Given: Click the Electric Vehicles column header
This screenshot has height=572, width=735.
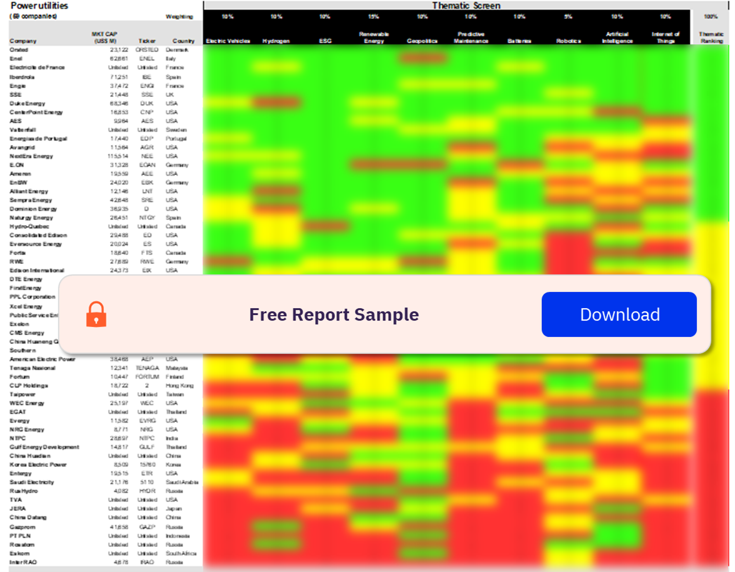Looking at the screenshot, I should coord(227,41).
